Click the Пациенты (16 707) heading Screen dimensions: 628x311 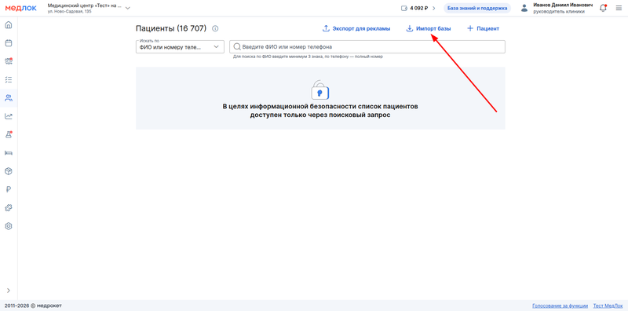click(171, 28)
